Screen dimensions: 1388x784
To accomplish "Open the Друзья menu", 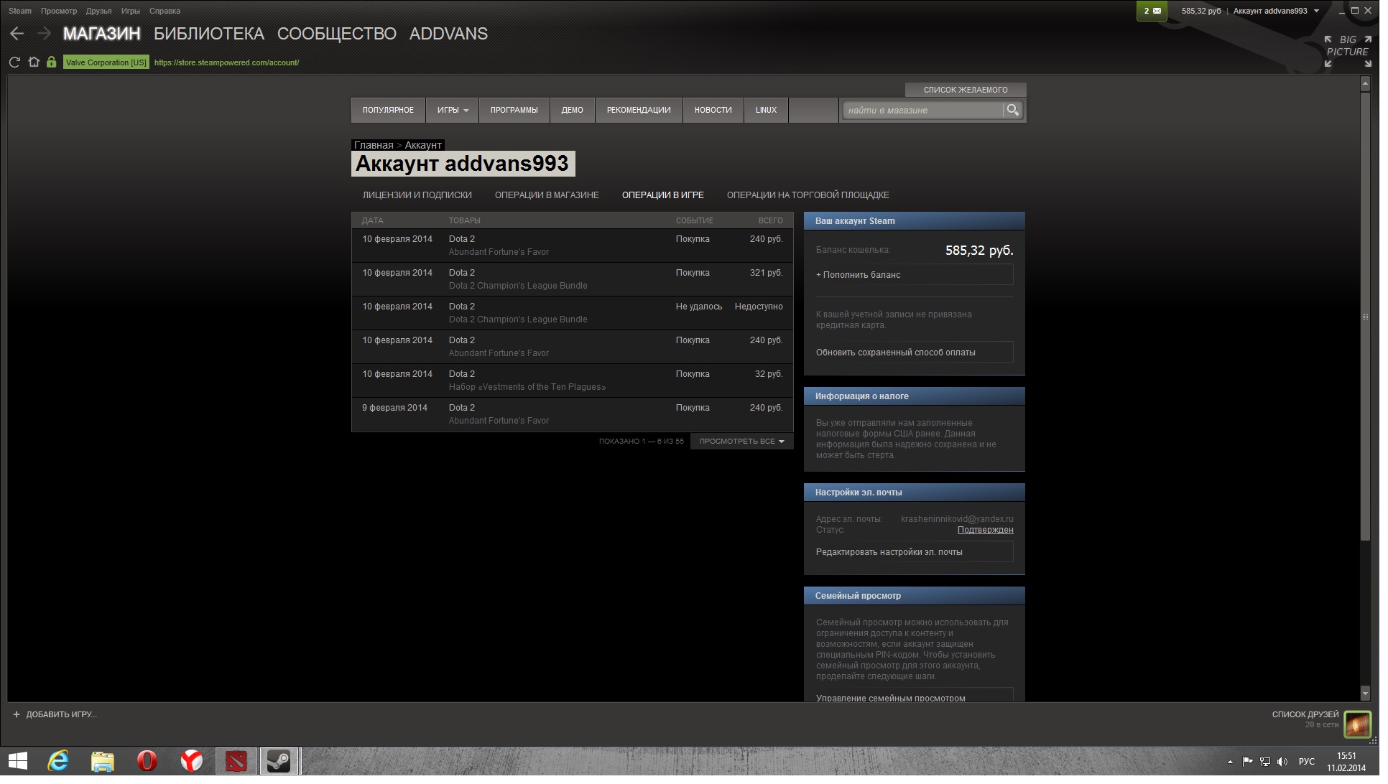I will (99, 11).
